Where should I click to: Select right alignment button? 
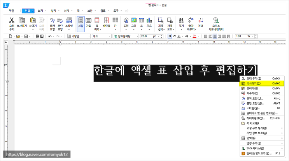click(219, 36)
